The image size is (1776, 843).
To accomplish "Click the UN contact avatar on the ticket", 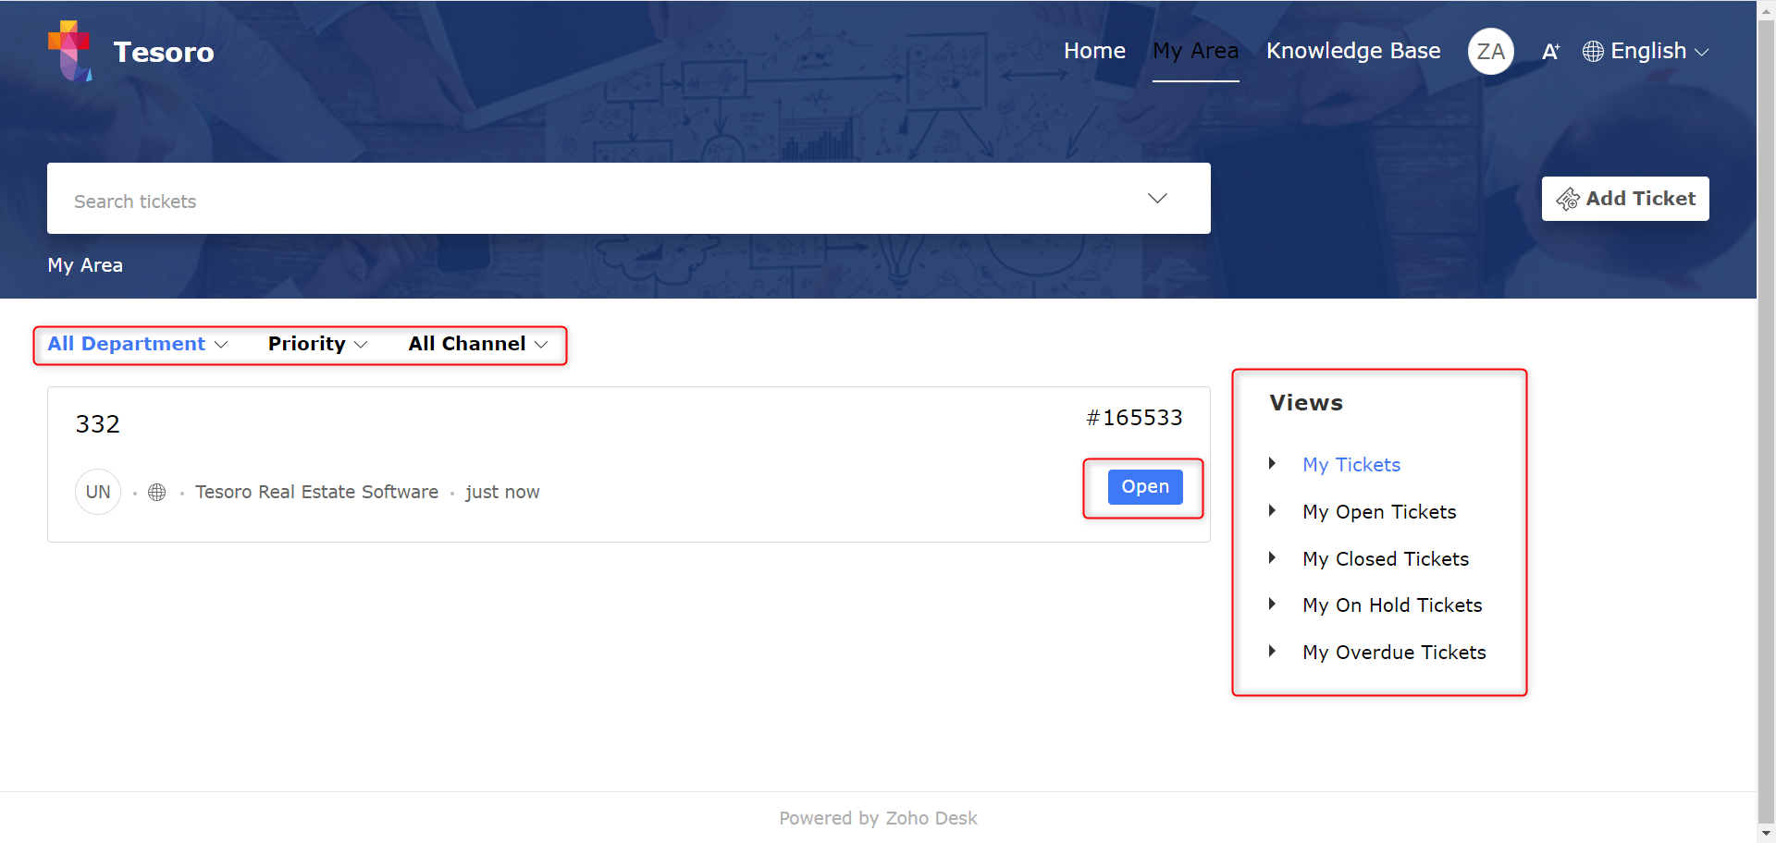I will (98, 492).
